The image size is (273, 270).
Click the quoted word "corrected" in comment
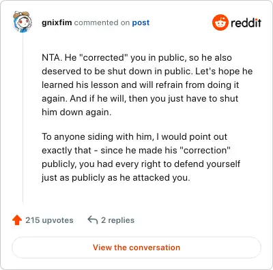point(103,57)
